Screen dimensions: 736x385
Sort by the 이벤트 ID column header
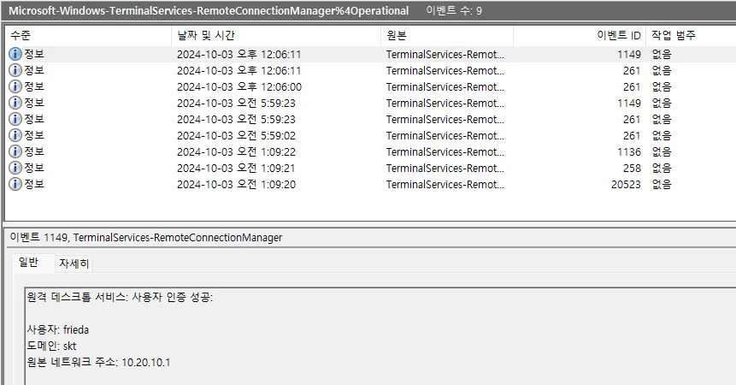pyautogui.click(x=580, y=36)
